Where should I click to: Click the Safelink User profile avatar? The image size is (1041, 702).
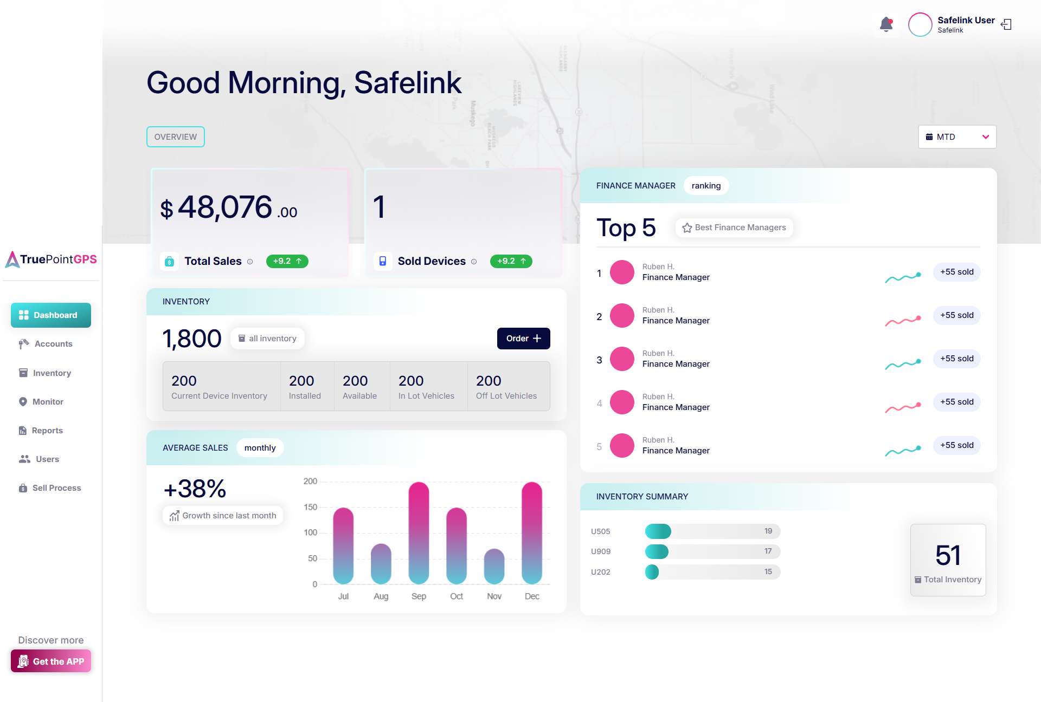pyautogui.click(x=920, y=24)
